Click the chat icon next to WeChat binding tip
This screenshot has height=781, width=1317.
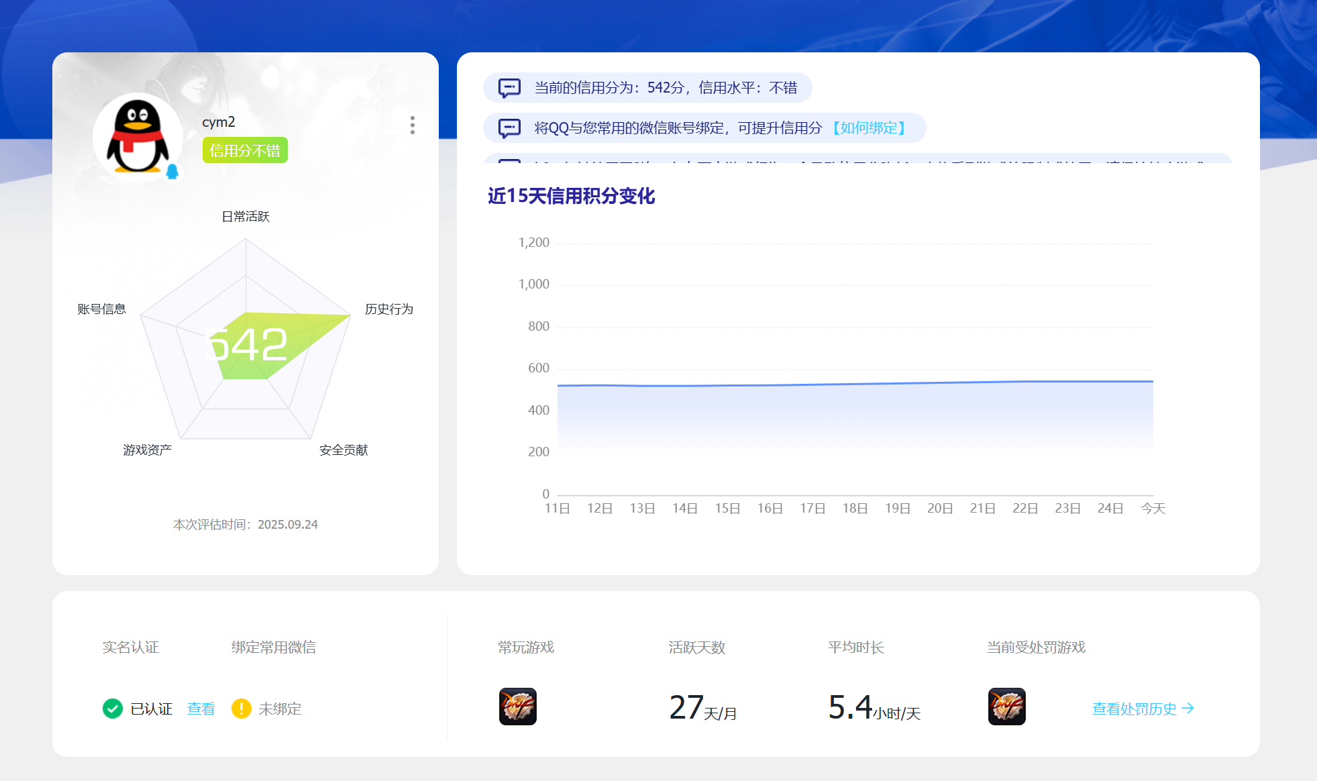pos(509,128)
